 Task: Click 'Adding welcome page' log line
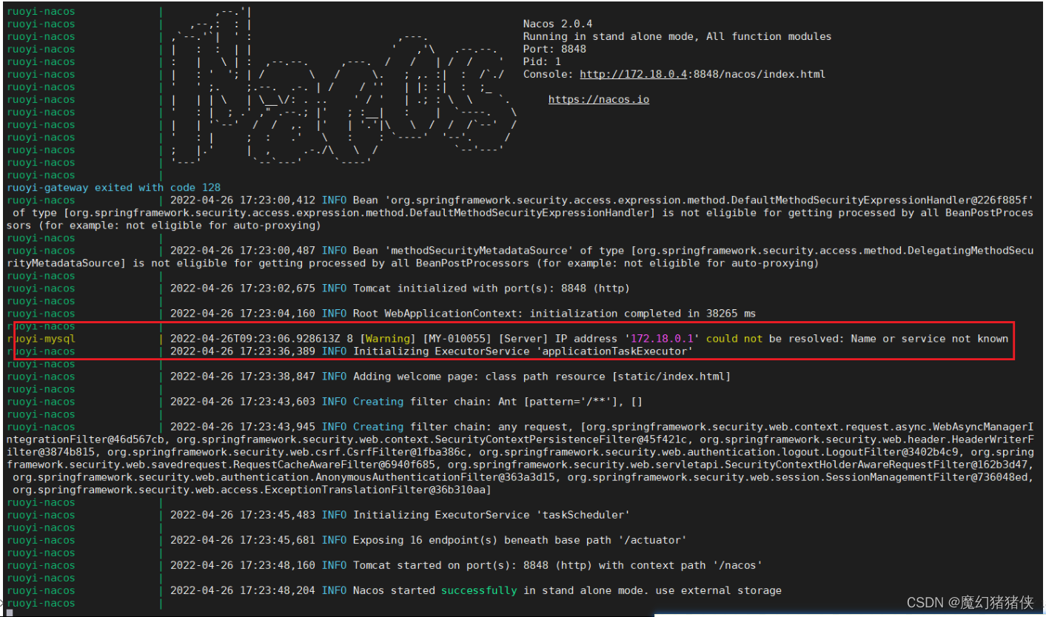pos(450,377)
